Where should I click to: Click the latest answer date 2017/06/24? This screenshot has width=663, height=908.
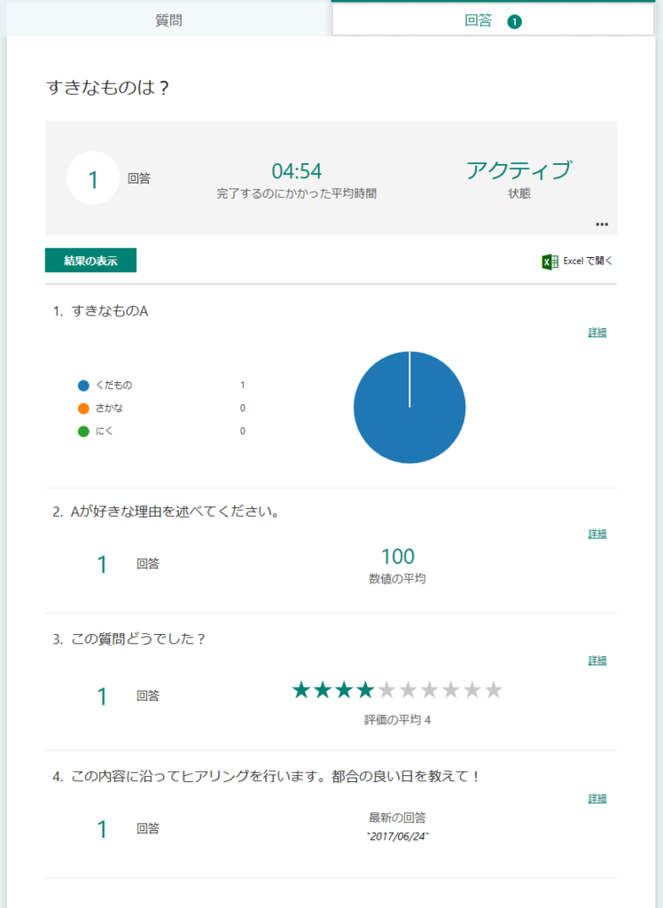pyautogui.click(x=397, y=837)
